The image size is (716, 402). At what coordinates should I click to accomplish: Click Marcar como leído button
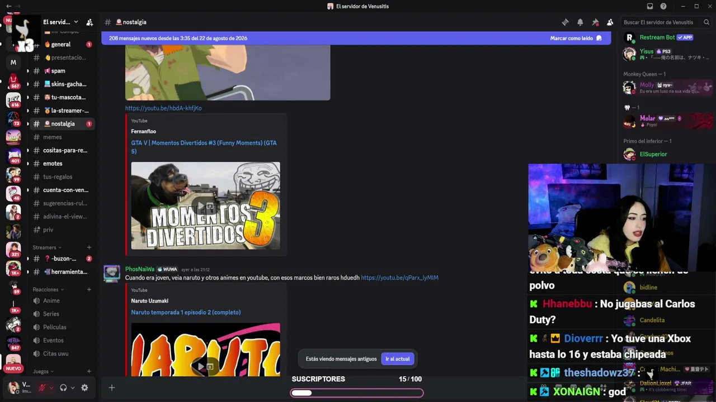[576, 39]
